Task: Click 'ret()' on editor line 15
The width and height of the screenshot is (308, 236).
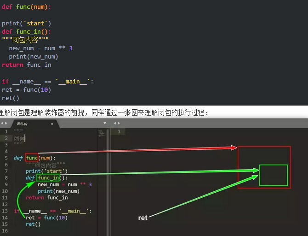Action: tap(33, 224)
